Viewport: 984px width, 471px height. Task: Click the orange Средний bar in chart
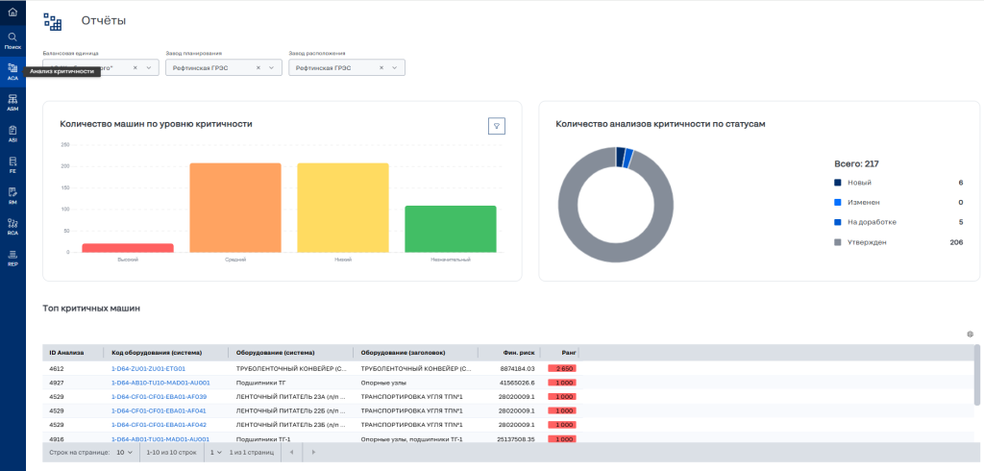(235, 208)
